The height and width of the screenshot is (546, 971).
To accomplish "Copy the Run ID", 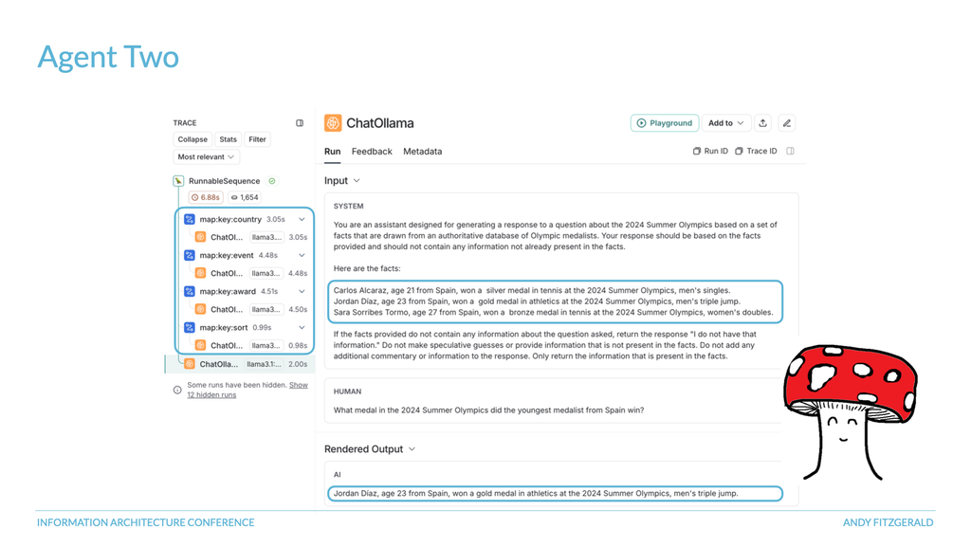I will tap(710, 151).
